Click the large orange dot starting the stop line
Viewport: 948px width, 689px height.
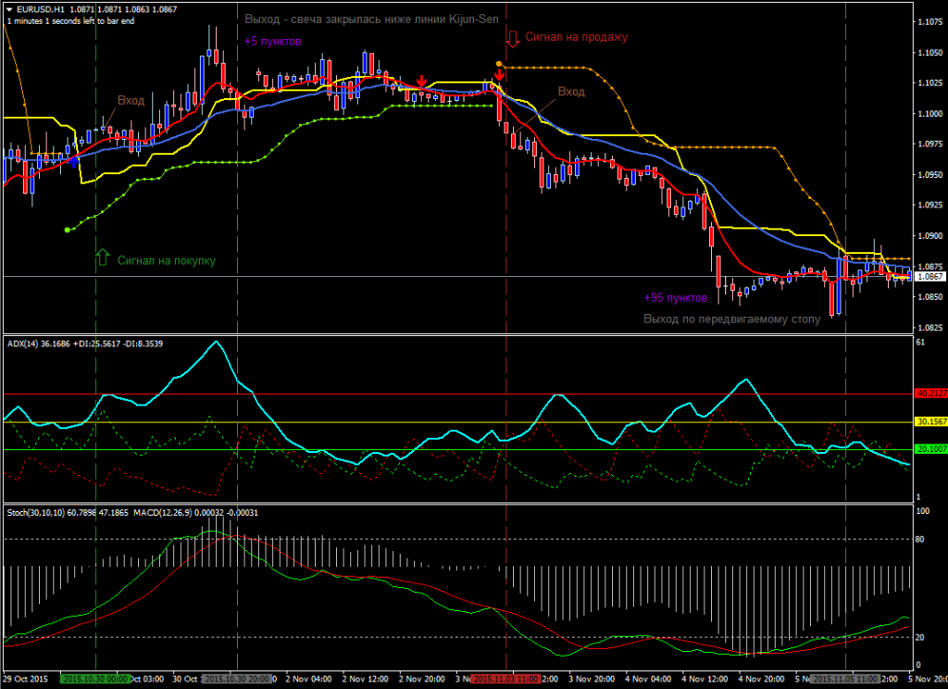[x=499, y=64]
